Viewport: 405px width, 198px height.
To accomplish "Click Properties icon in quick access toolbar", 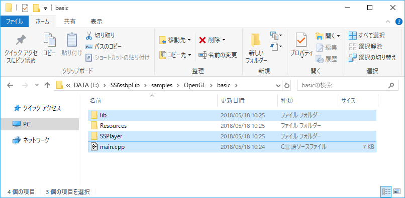I will coord(25,8).
